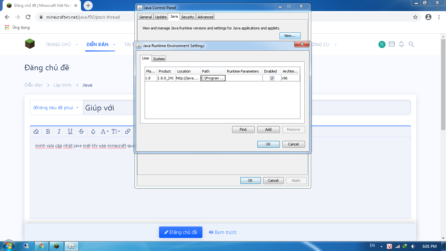Open the Diễn đàn breadcrumb link
This screenshot has width=446, height=251.
(33, 85)
